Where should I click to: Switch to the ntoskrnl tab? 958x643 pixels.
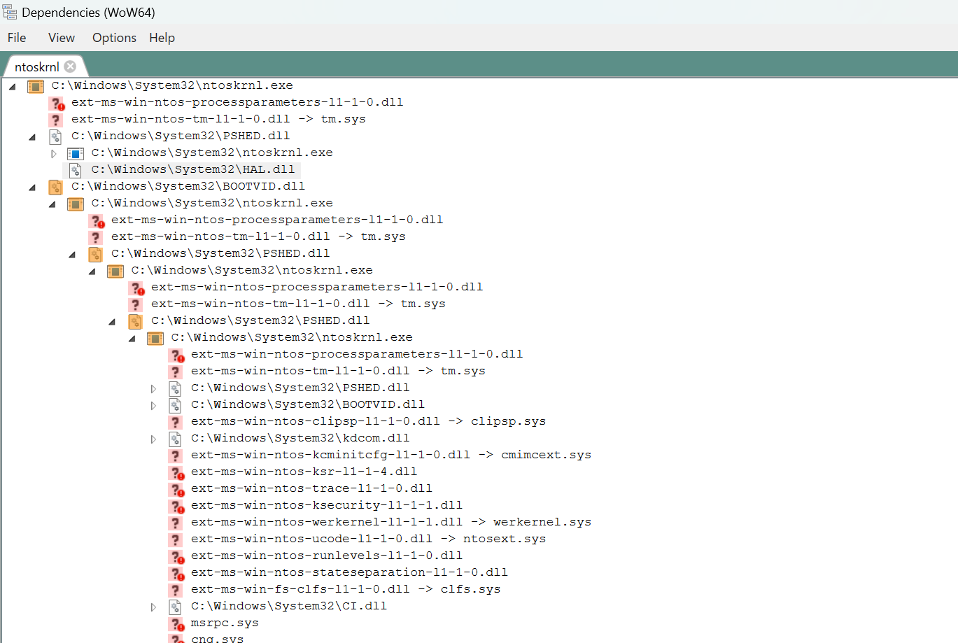[x=36, y=67]
